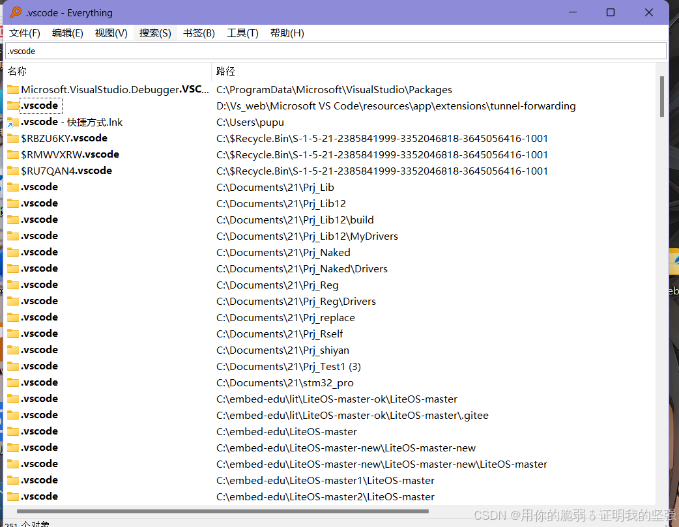Click path C:\Documents\21\Prj_Reg
The height and width of the screenshot is (527, 679).
click(277, 285)
